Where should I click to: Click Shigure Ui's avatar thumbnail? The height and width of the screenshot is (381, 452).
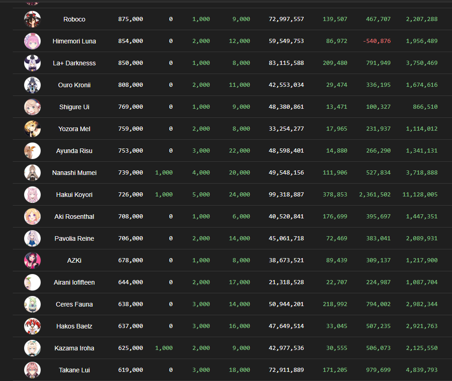(x=32, y=107)
